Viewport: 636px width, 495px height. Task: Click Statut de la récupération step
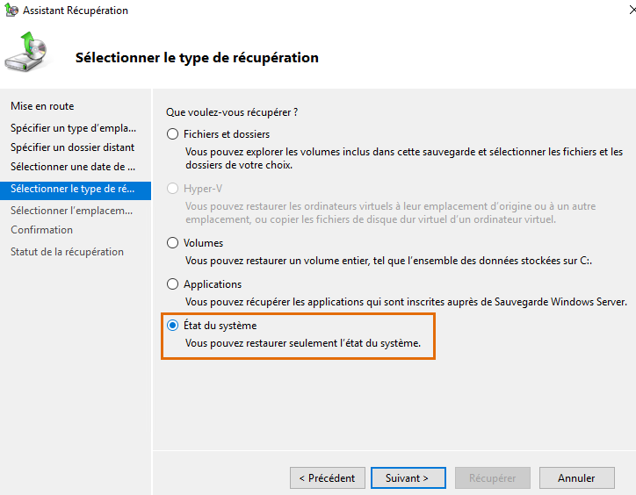point(67,252)
